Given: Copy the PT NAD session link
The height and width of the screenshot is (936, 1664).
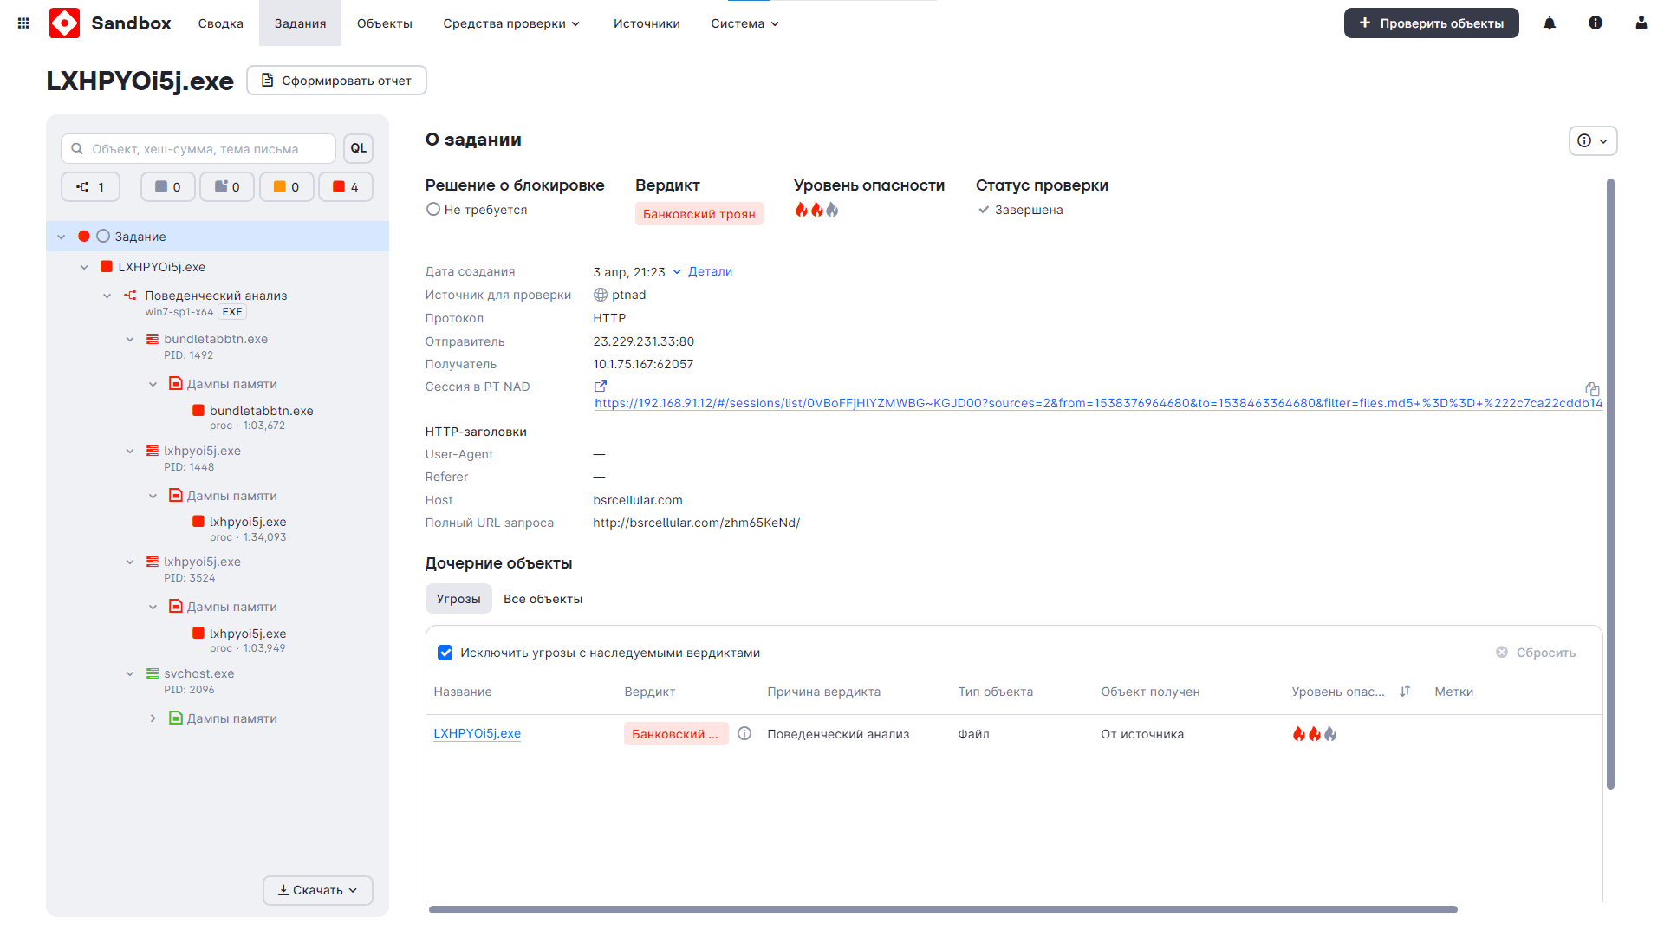Looking at the screenshot, I should point(1592,389).
